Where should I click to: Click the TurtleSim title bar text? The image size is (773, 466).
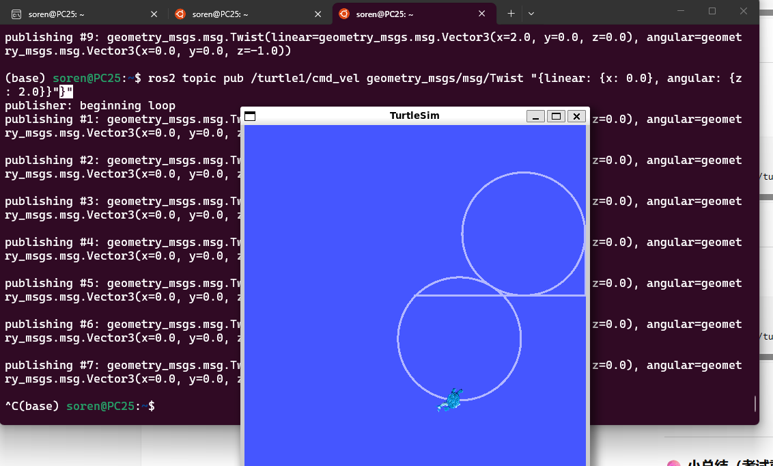point(414,115)
